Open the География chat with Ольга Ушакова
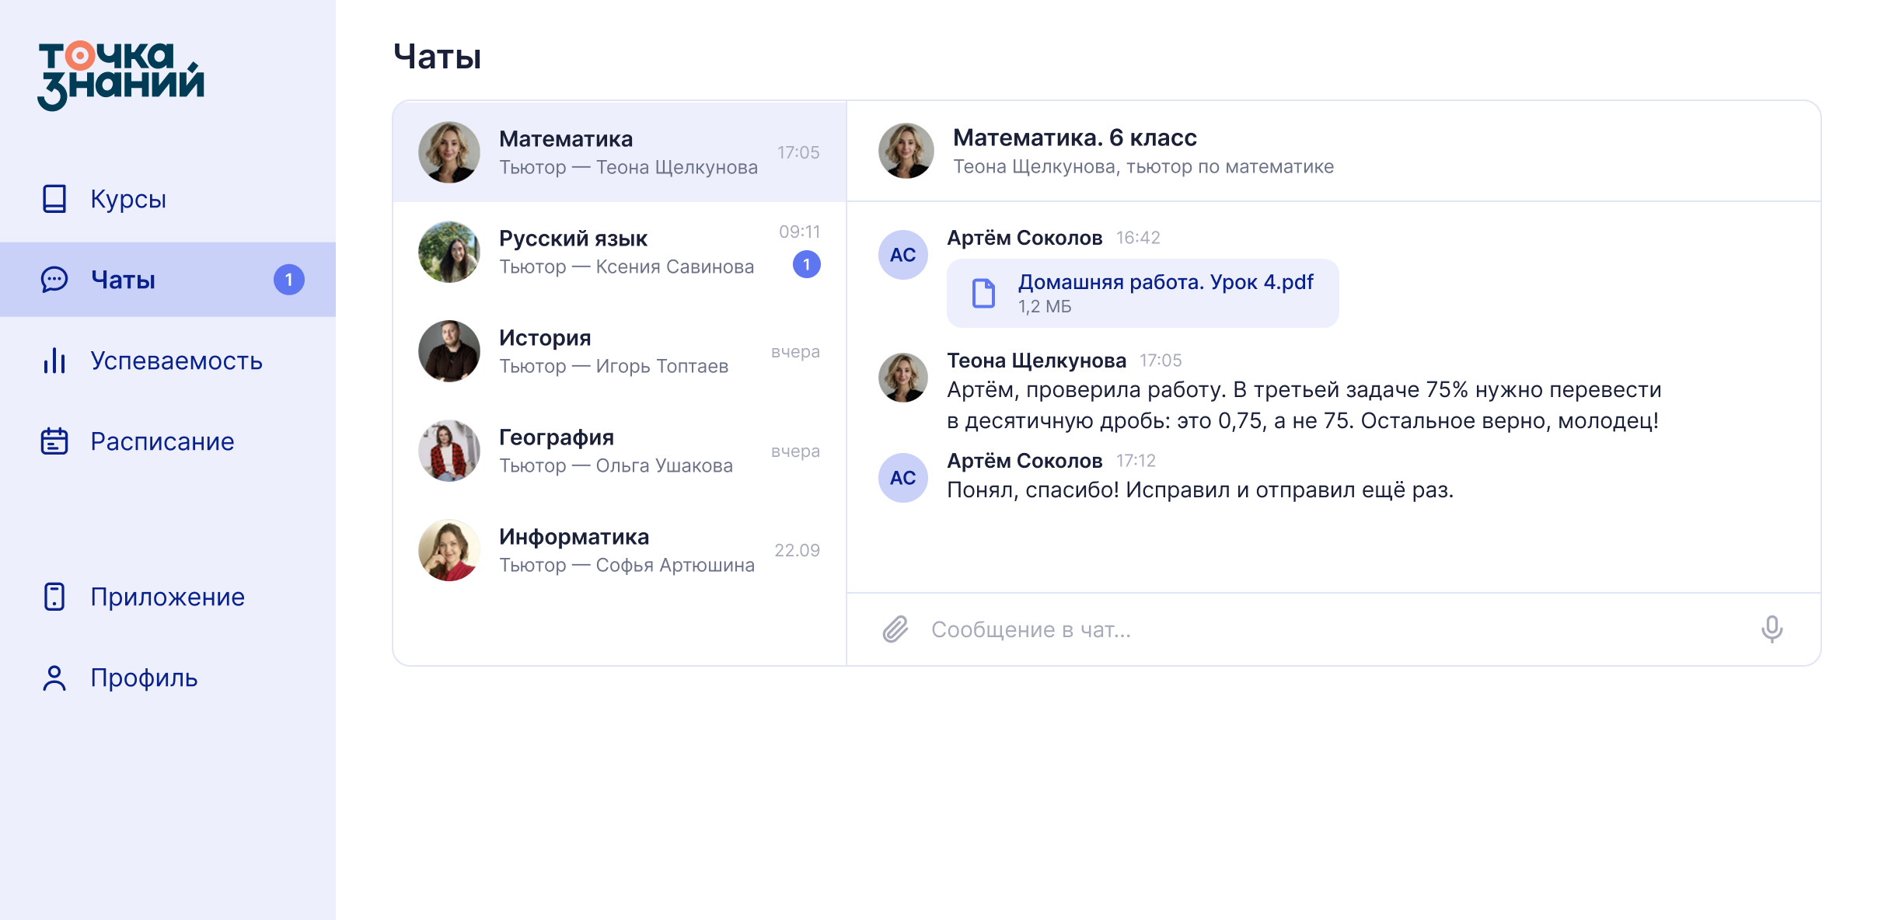This screenshot has height=920, width=1878. (x=620, y=451)
